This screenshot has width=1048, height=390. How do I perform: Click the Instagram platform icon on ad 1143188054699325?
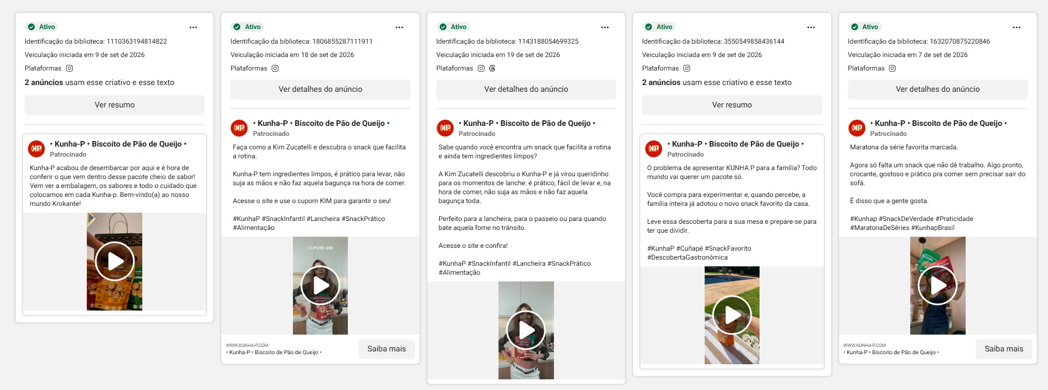coord(481,68)
